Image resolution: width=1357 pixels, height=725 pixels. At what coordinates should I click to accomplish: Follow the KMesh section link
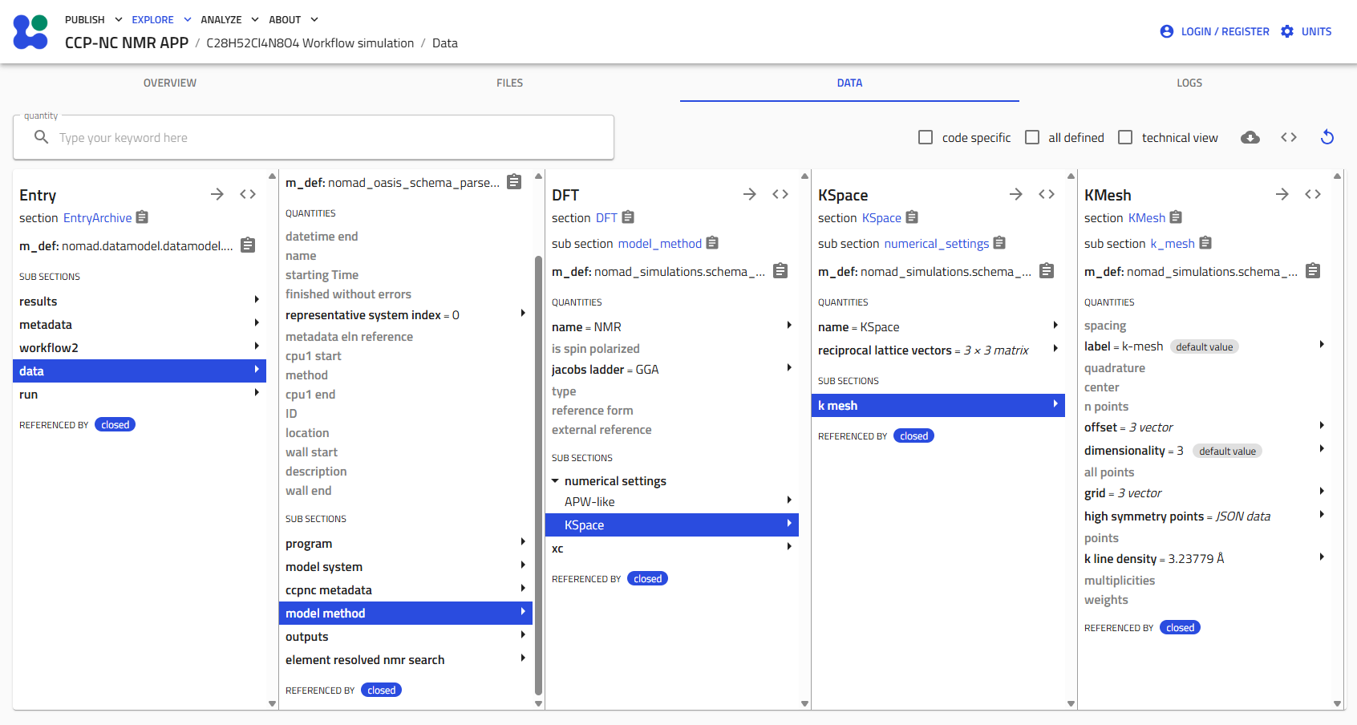1147,217
